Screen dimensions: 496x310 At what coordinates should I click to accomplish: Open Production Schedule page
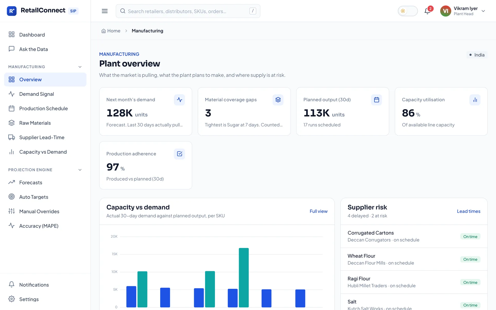(x=45, y=109)
